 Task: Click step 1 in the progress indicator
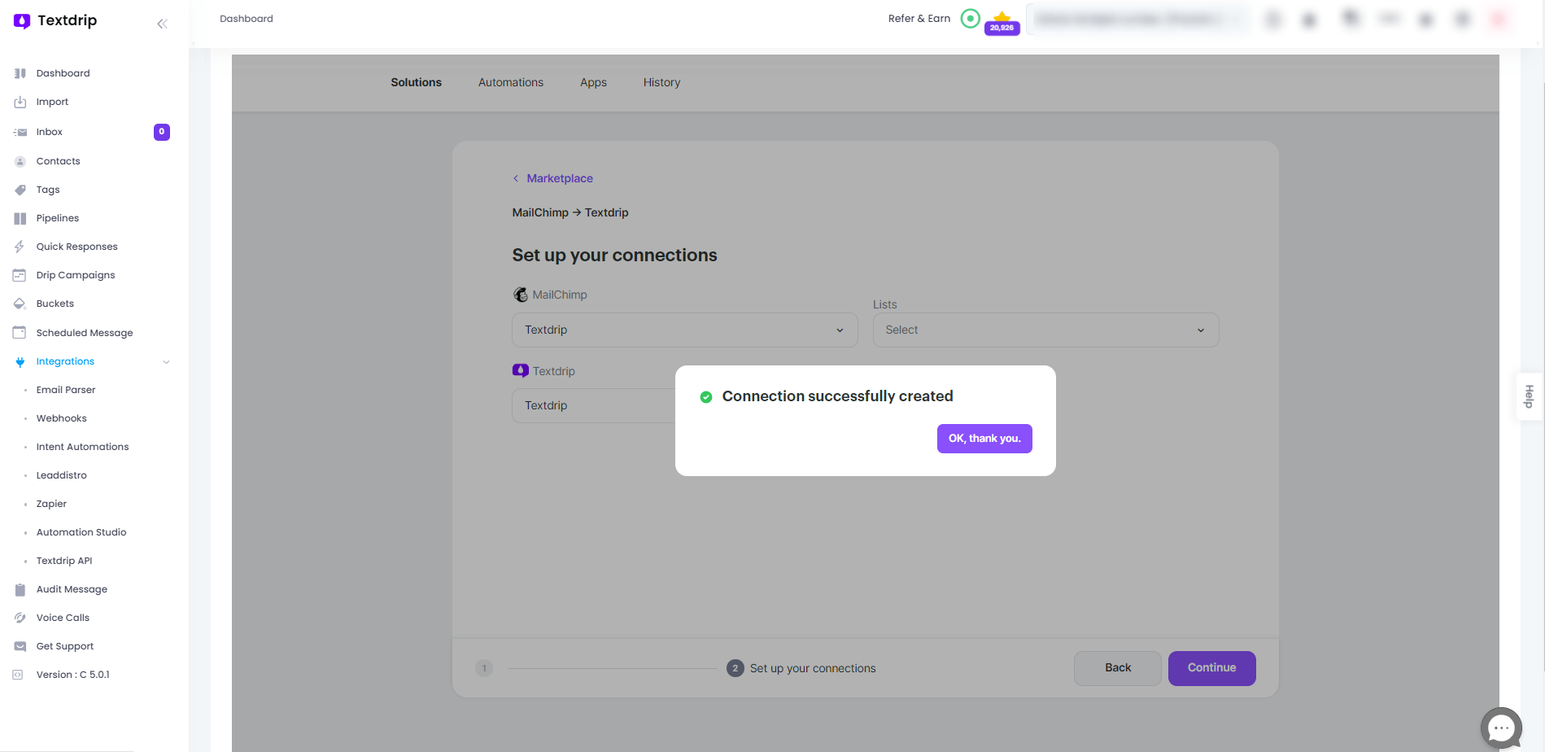pyautogui.click(x=484, y=668)
